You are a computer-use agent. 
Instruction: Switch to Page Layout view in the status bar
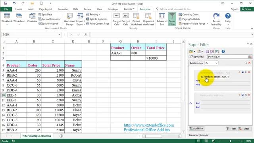click(x=206, y=141)
